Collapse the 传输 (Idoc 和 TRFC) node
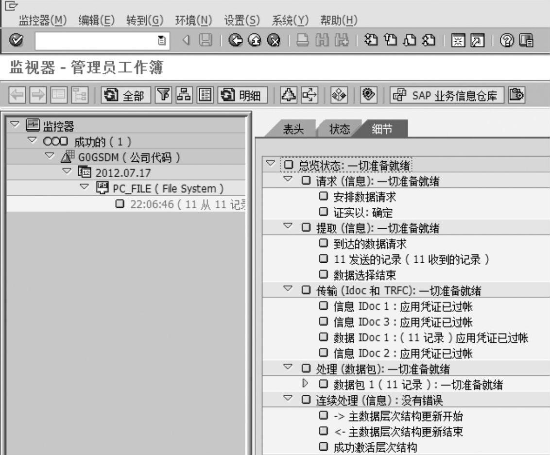Image resolution: width=550 pixels, height=455 pixels. pyautogui.click(x=288, y=288)
